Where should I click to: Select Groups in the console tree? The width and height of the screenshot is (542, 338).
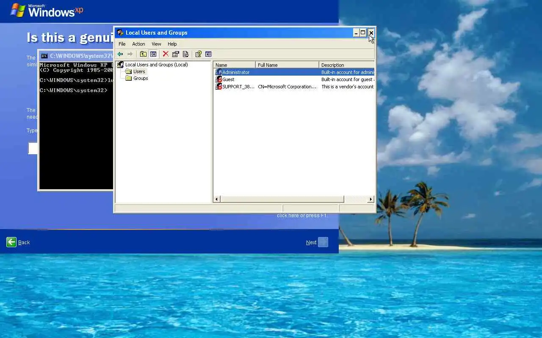pyautogui.click(x=141, y=78)
